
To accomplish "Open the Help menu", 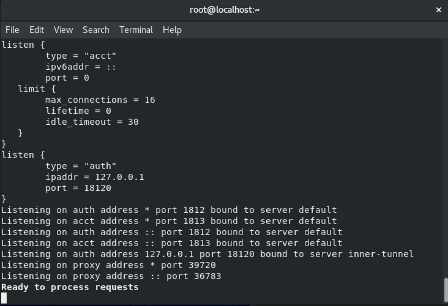I will click(172, 30).
